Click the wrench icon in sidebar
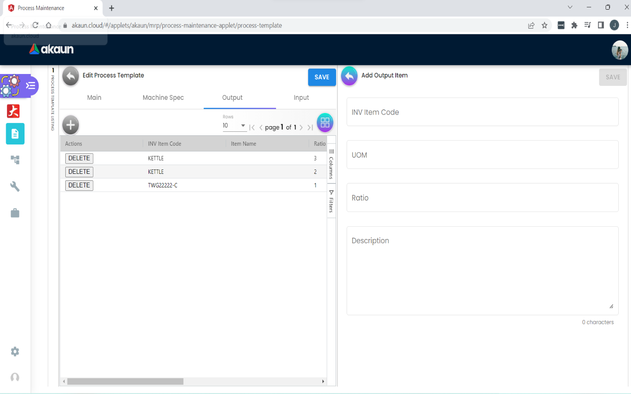Image resolution: width=631 pixels, height=394 pixels. [x=15, y=186]
